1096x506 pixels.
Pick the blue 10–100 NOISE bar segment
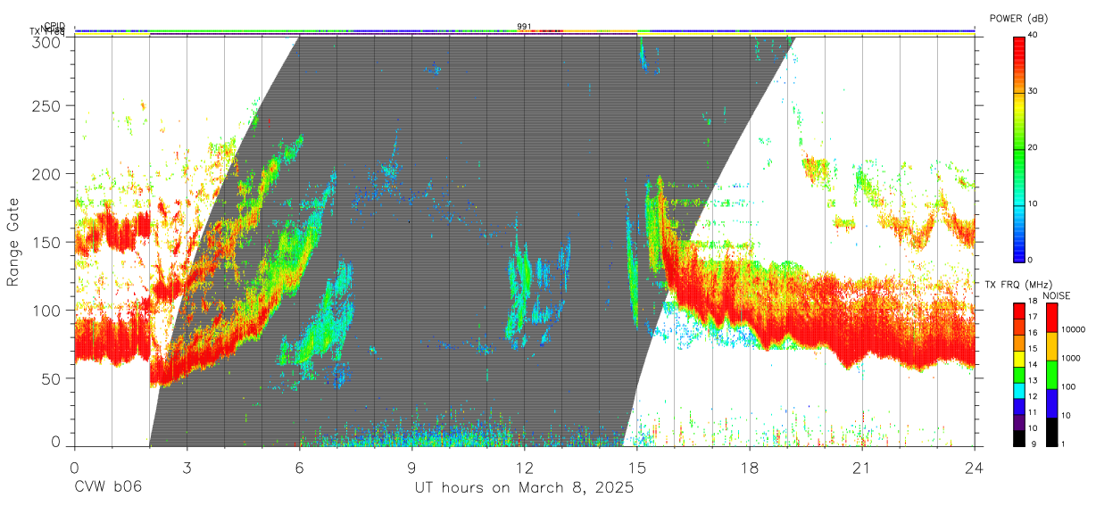[x=1051, y=403]
